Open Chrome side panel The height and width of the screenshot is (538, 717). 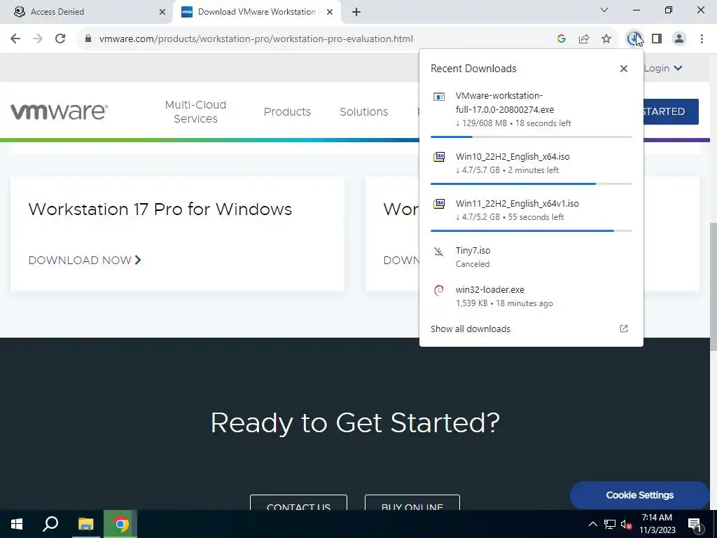click(x=657, y=39)
